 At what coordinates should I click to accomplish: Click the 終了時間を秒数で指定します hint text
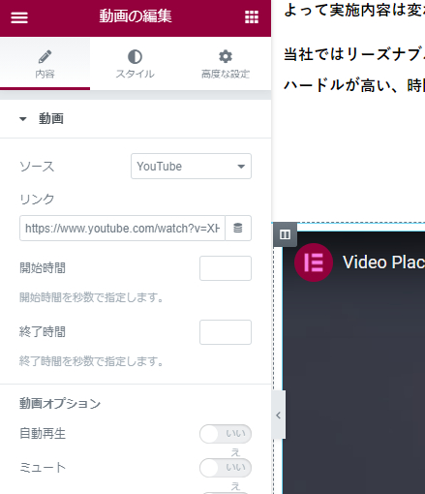coord(92,361)
